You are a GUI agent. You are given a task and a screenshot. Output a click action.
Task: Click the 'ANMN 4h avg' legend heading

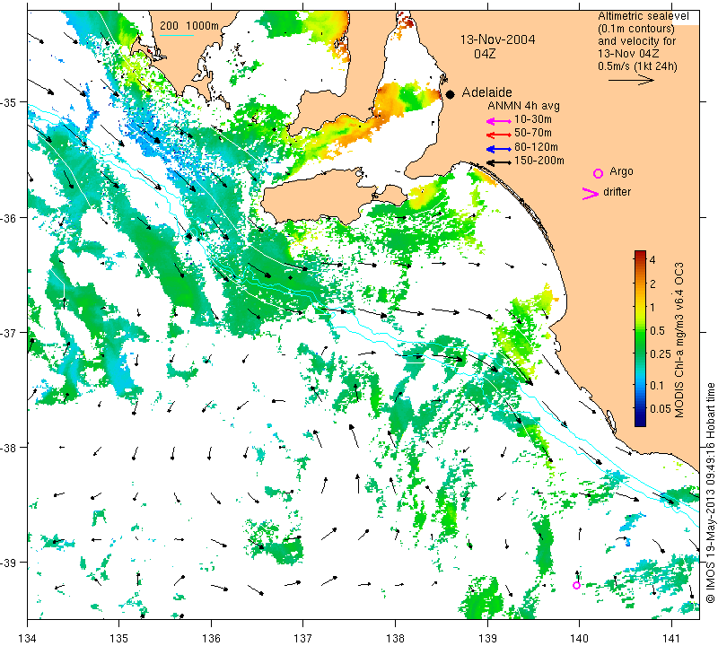pos(523,106)
